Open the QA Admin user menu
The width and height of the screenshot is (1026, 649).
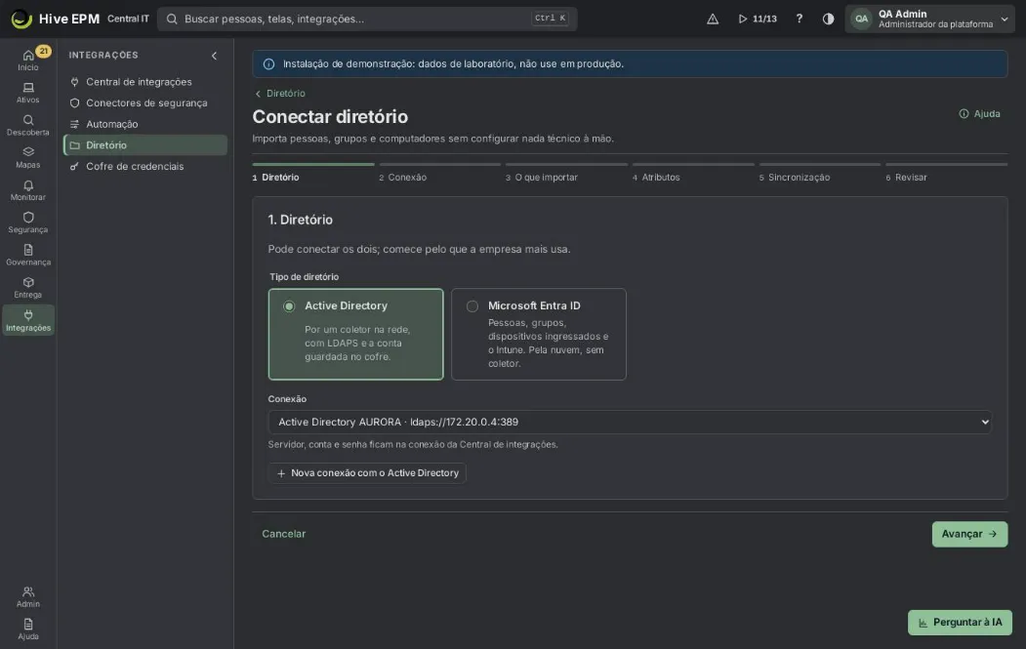[929, 19]
